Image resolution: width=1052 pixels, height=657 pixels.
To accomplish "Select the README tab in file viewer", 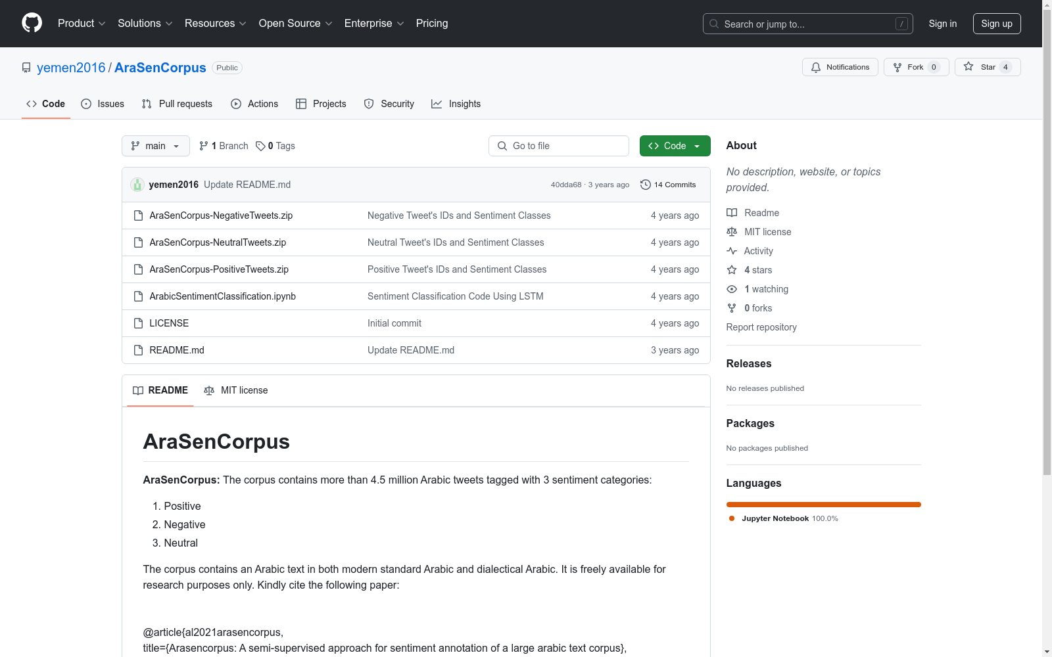I will point(160,390).
